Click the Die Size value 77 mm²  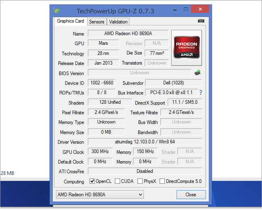[x=157, y=53]
